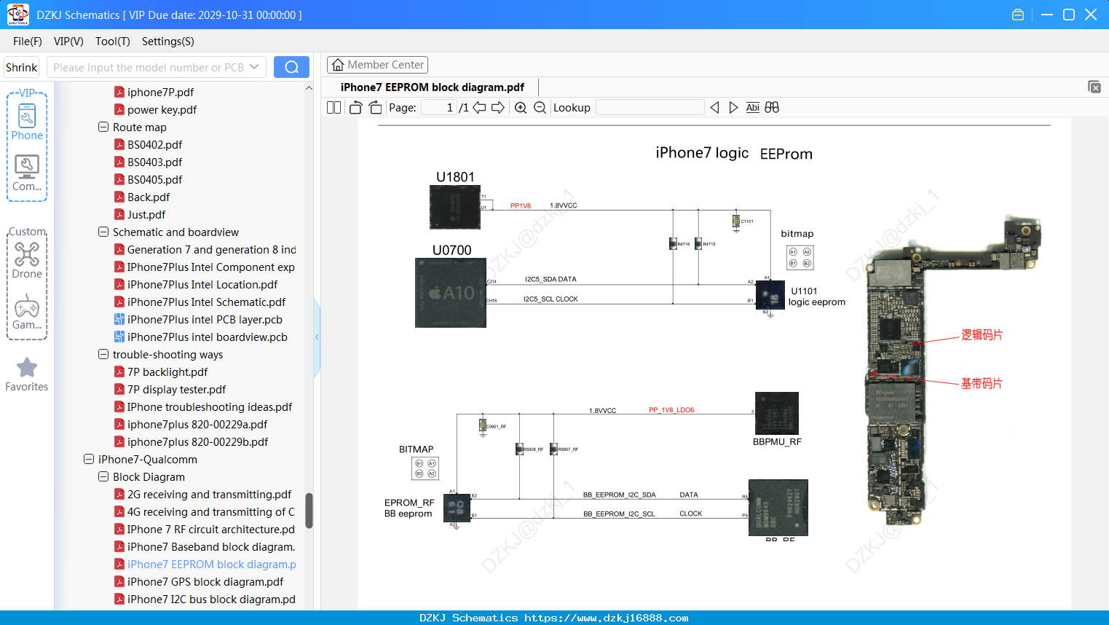Zoom out of the PDF

540,108
